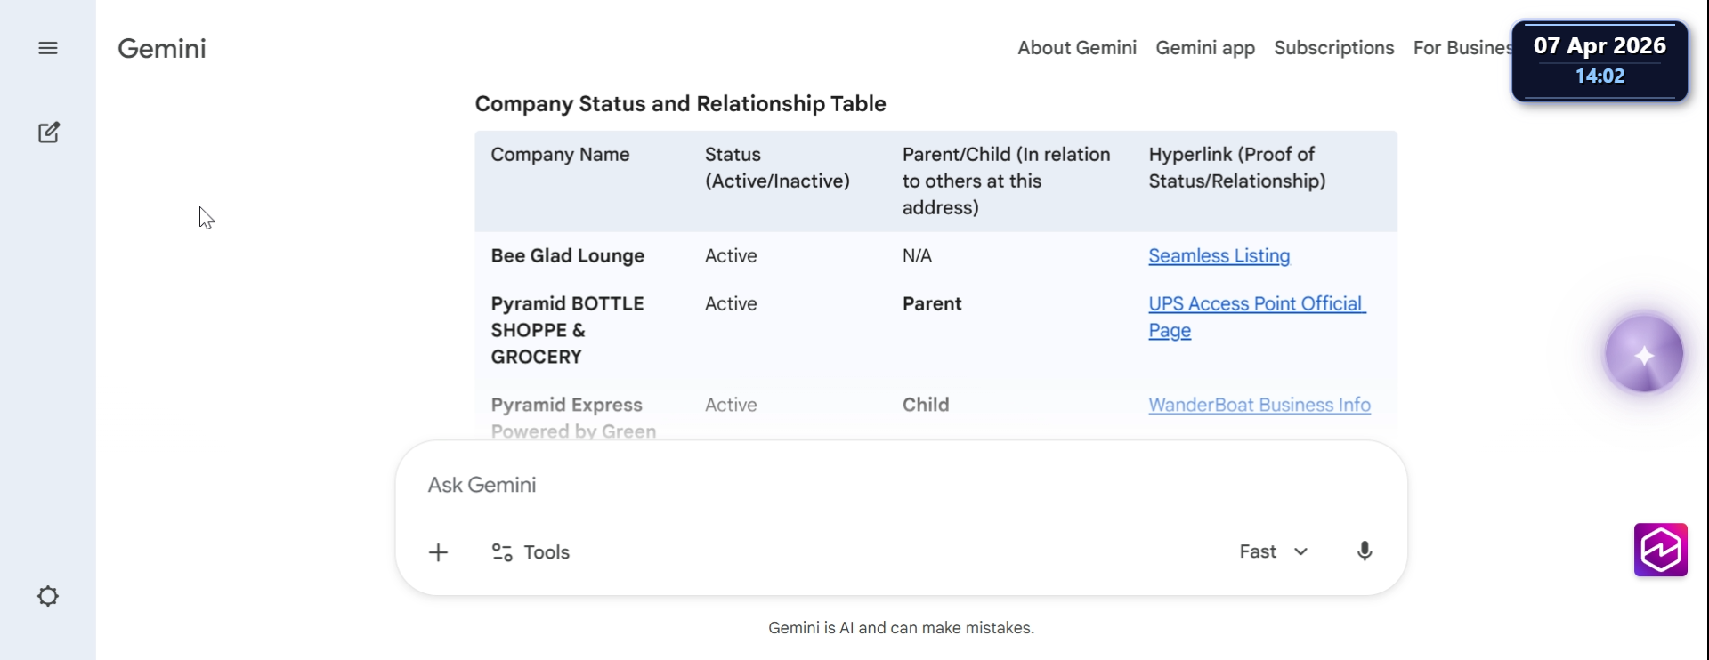1709x660 pixels.
Task: Follow the UPS Access Point Official Page link
Action: [1255, 304]
